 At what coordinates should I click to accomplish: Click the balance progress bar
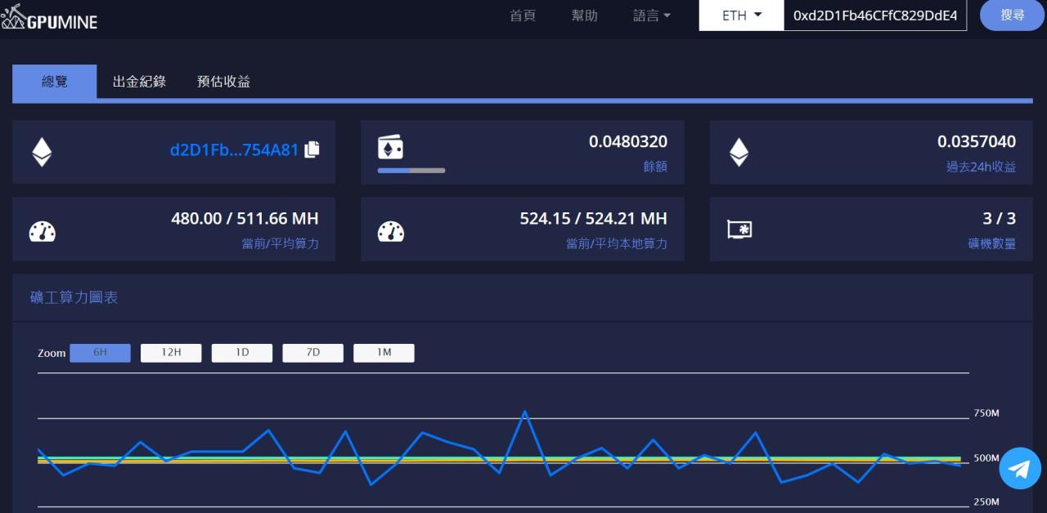(411, 171)
